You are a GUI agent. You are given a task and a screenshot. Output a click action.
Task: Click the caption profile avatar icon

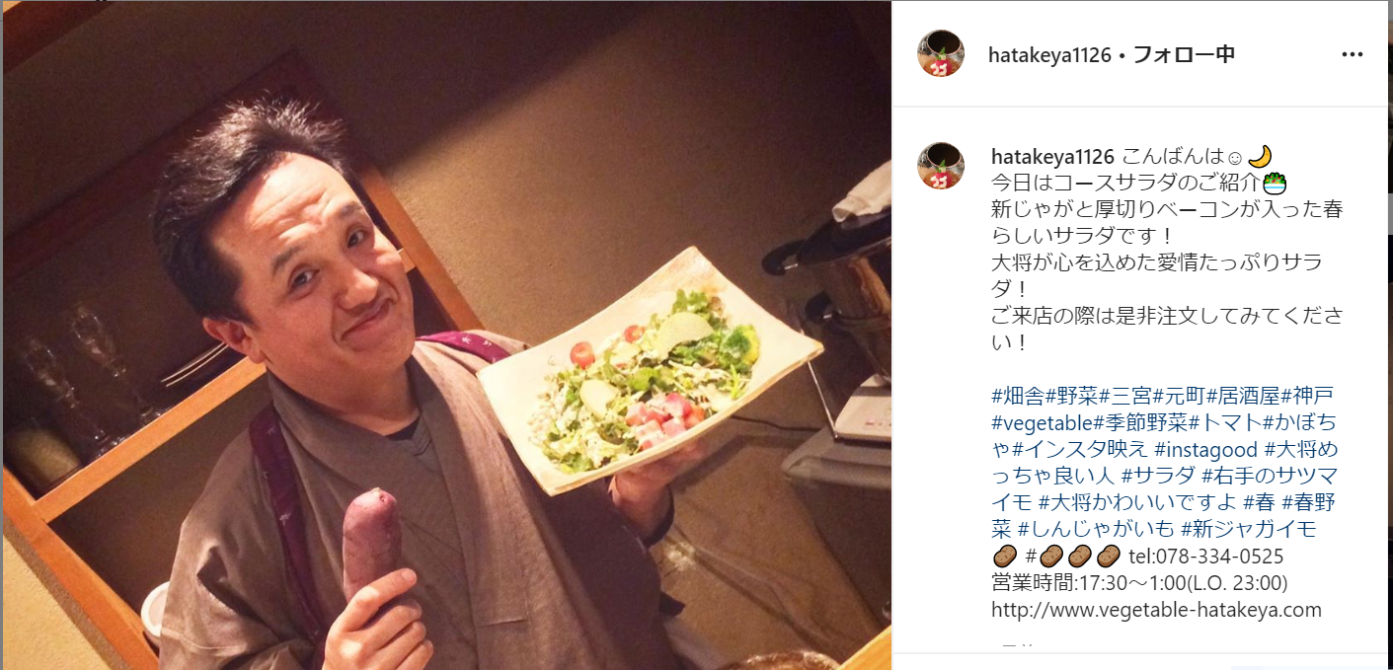click(x=941, y=165)
